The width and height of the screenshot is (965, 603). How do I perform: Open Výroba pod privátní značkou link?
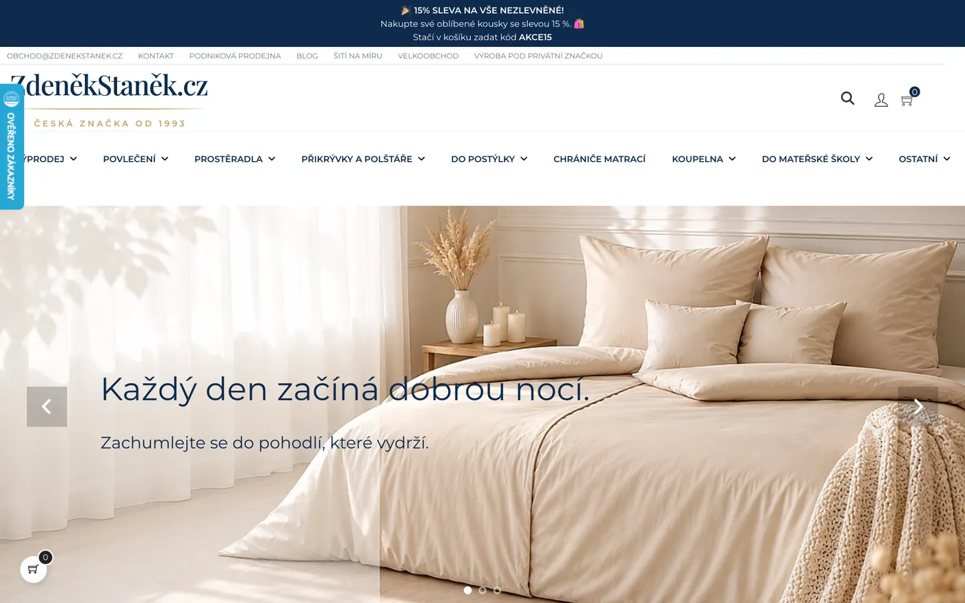538,56
